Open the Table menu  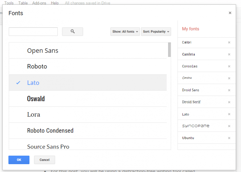tap(23, 3)
